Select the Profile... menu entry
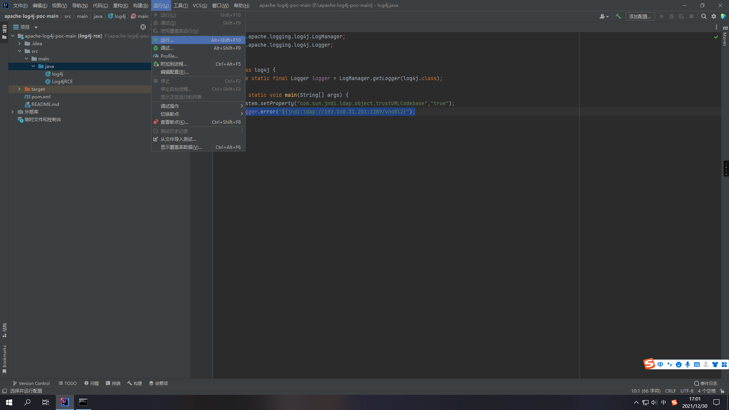The height and width of the screenshot is (410, 729). pos(169,56)
